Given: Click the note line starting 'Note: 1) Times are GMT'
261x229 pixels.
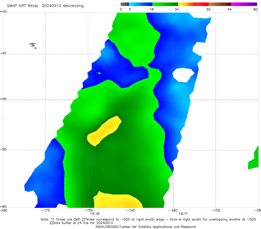Looking at the screenshot, I should coord(148,219).
